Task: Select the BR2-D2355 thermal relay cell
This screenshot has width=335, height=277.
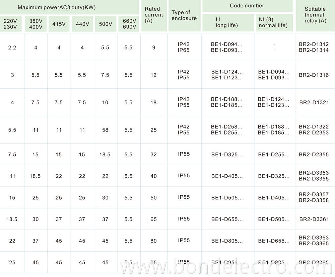Action: 314,155
